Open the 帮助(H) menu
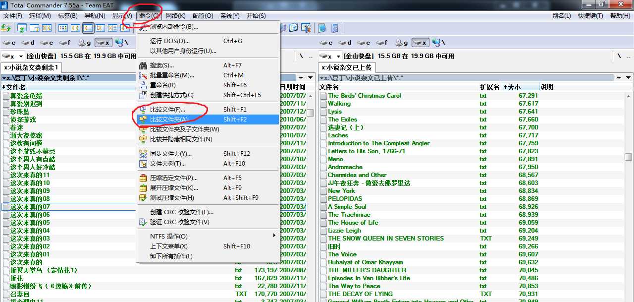The width and height of the screenshot is (634, 302). point(620,16)
